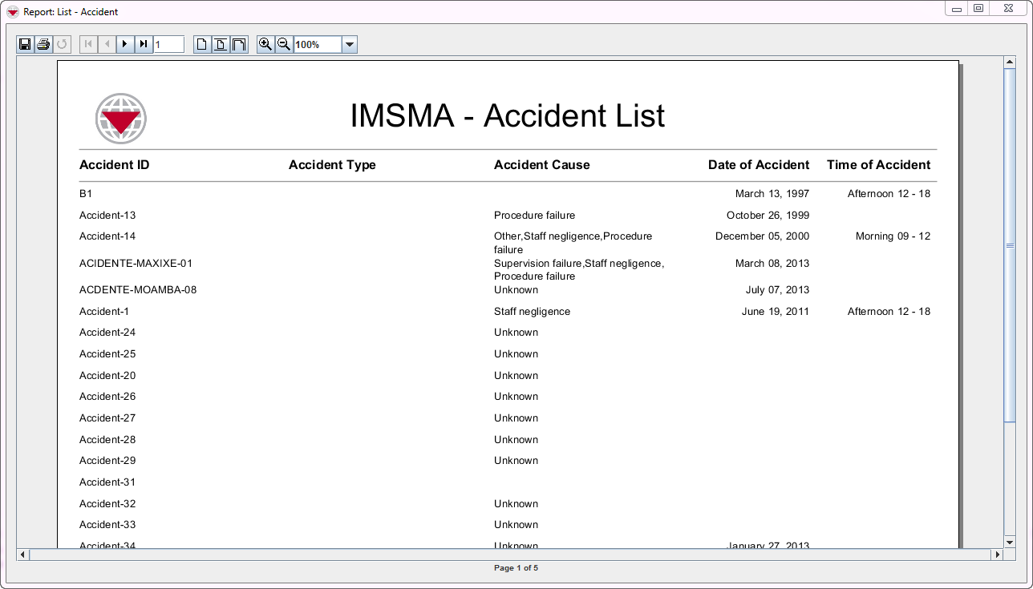Zoom out of the report
The image size is (1033, 589).
click(x=283, y=44)
